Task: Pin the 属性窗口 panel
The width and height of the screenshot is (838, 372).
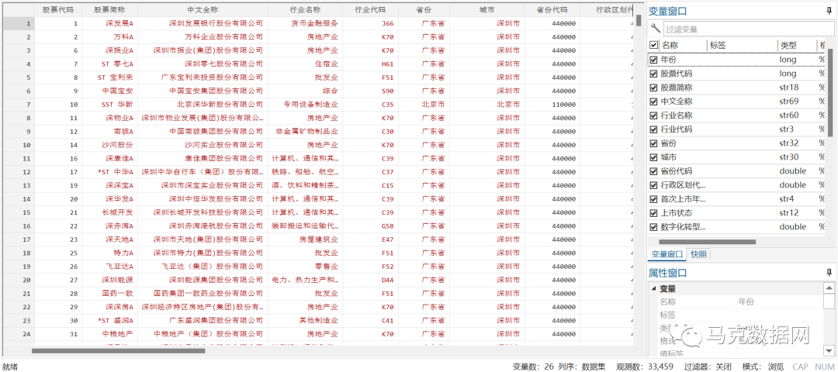Action: pos(829,274)
